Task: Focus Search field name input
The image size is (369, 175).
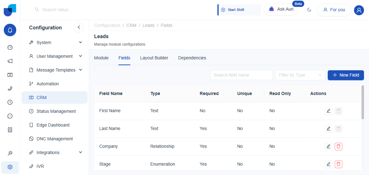Action: (241, 75)
